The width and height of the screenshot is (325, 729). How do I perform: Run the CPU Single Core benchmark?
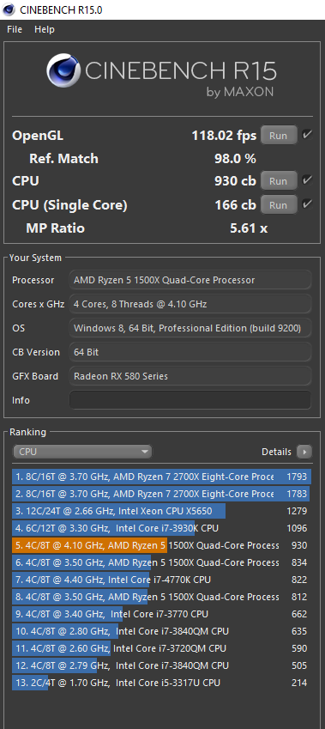[x=279, y=204]
